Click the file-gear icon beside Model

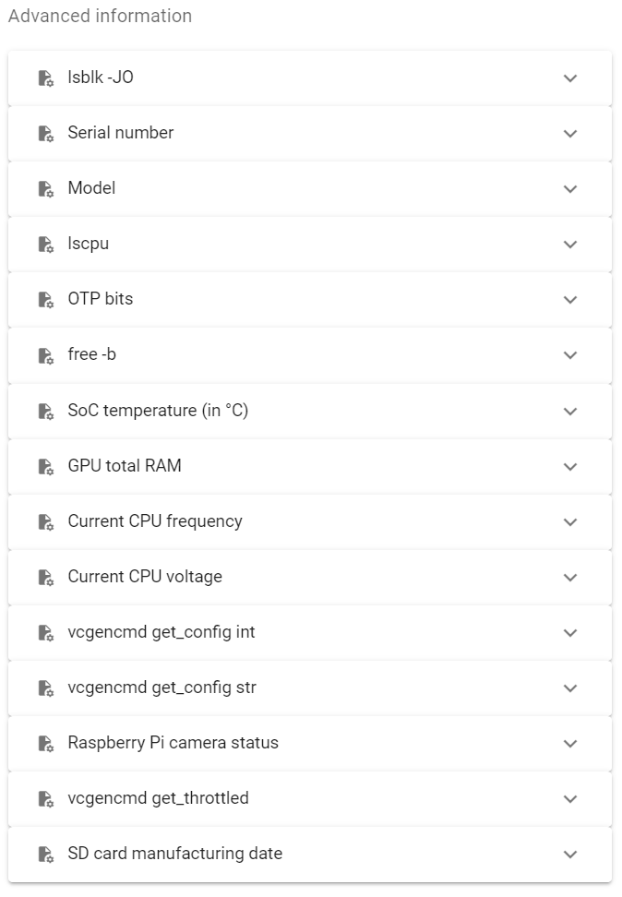[x=46, y=189]
